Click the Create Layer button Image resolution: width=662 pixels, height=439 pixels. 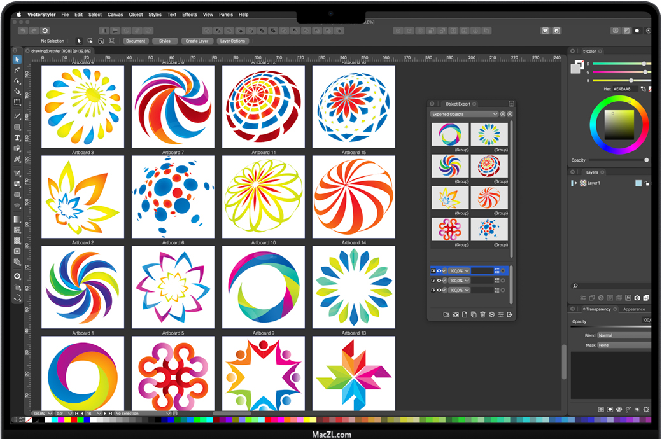pyautogui.click(x=197, y=41)
